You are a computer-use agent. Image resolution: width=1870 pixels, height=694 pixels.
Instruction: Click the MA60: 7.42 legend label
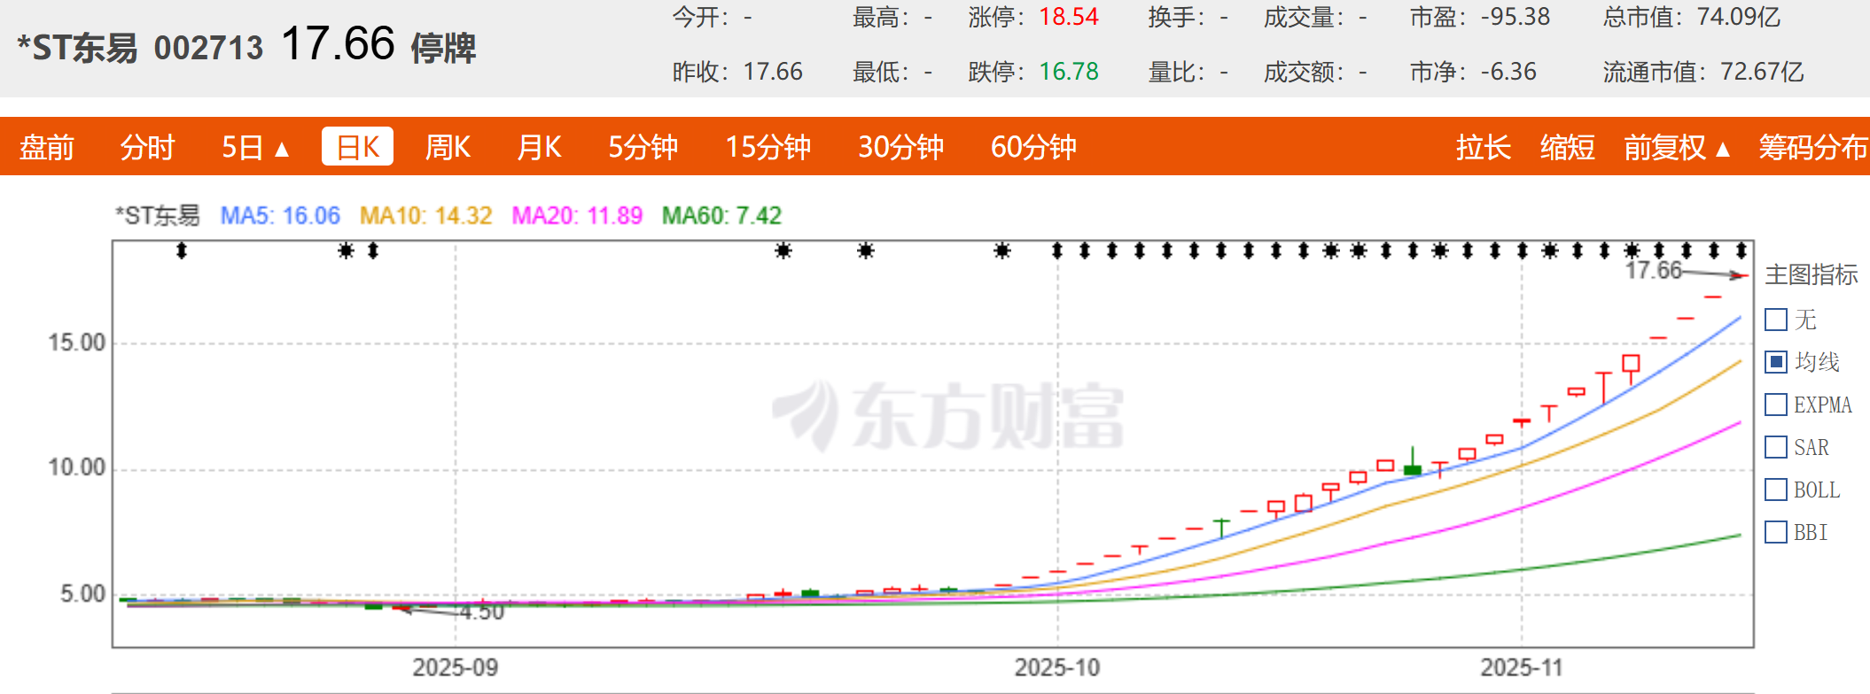(722, 216)
